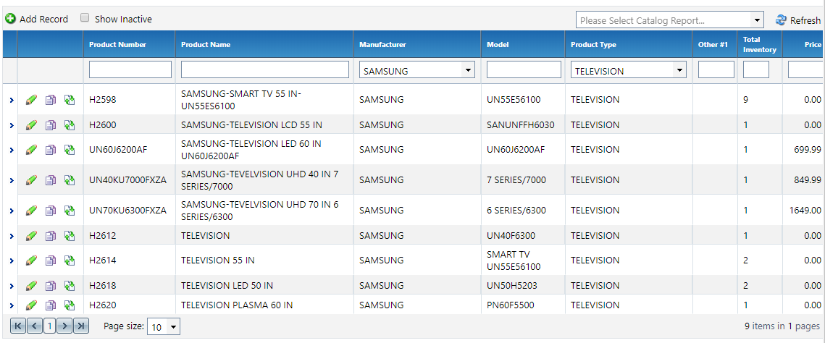825x343 pixels.
Task: Go to the first page button
Action: click(x=18, y=326)
